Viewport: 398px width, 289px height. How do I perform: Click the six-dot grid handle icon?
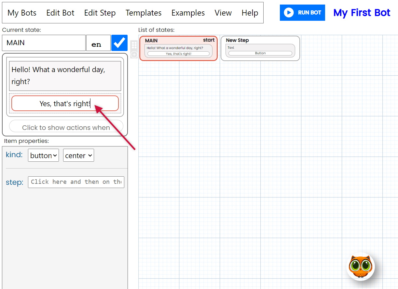tap(134, 45)
